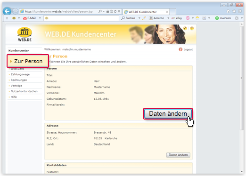Select Zur Person in the sidebar
The image size is (246, 176).
(28, 61)
